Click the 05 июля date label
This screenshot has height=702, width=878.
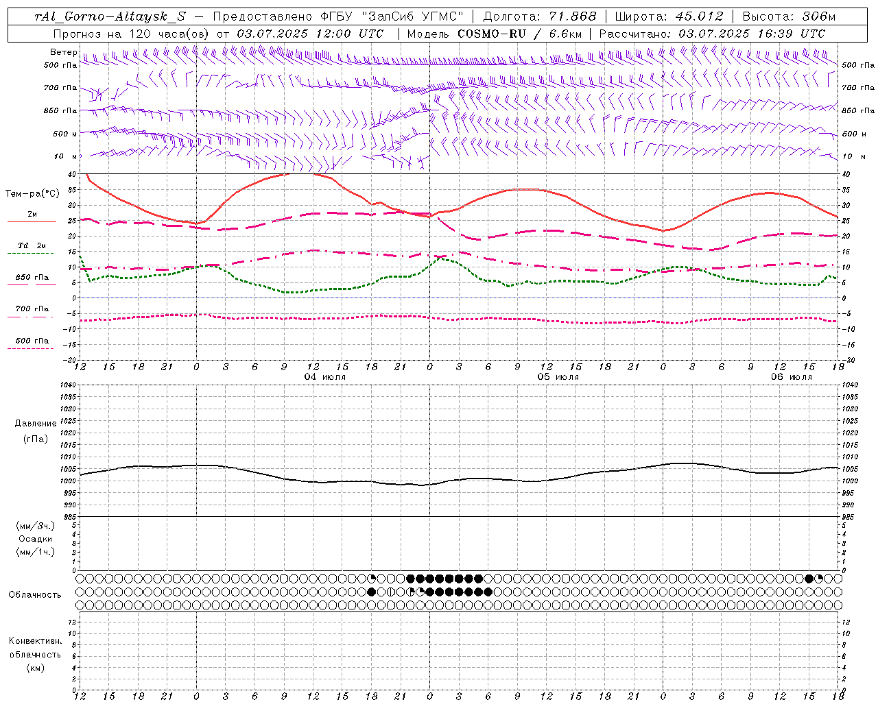558,377
